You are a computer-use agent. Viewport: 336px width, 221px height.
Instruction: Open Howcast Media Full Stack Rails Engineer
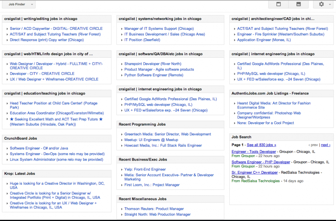[163, 145]
